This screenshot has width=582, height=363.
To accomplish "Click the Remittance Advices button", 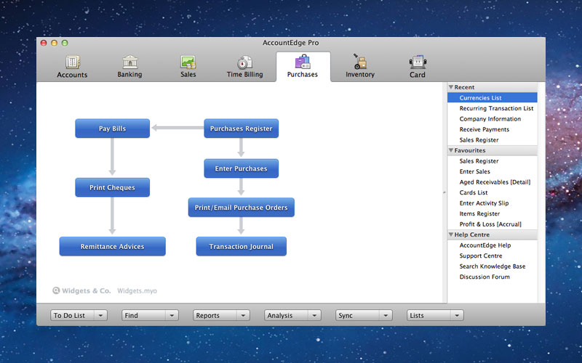I will (113, 246).
